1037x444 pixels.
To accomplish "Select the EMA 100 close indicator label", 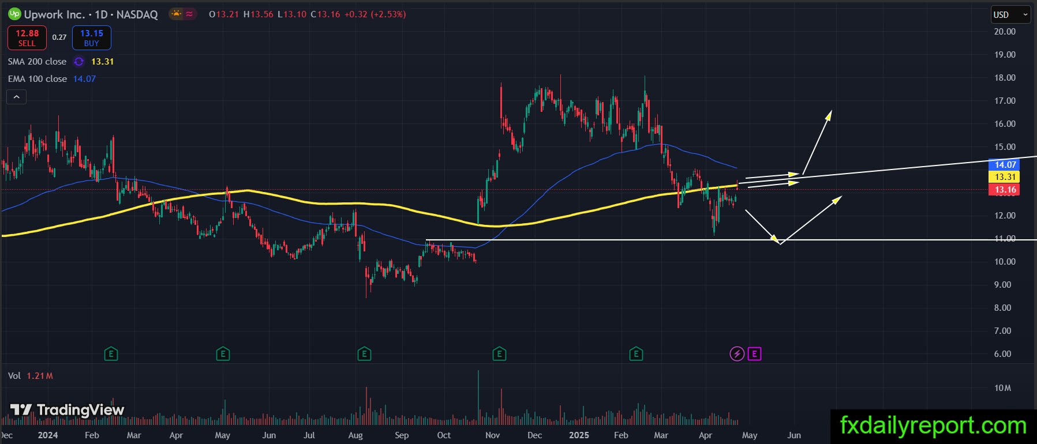I will [38, 78].
